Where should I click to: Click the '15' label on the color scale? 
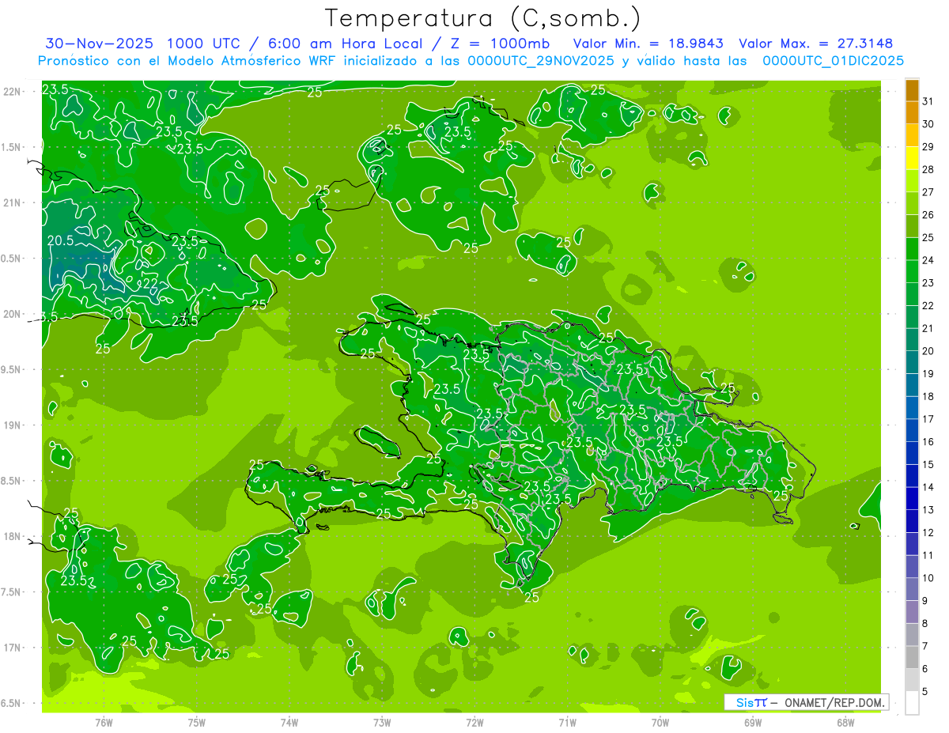[x=928, y=465]
